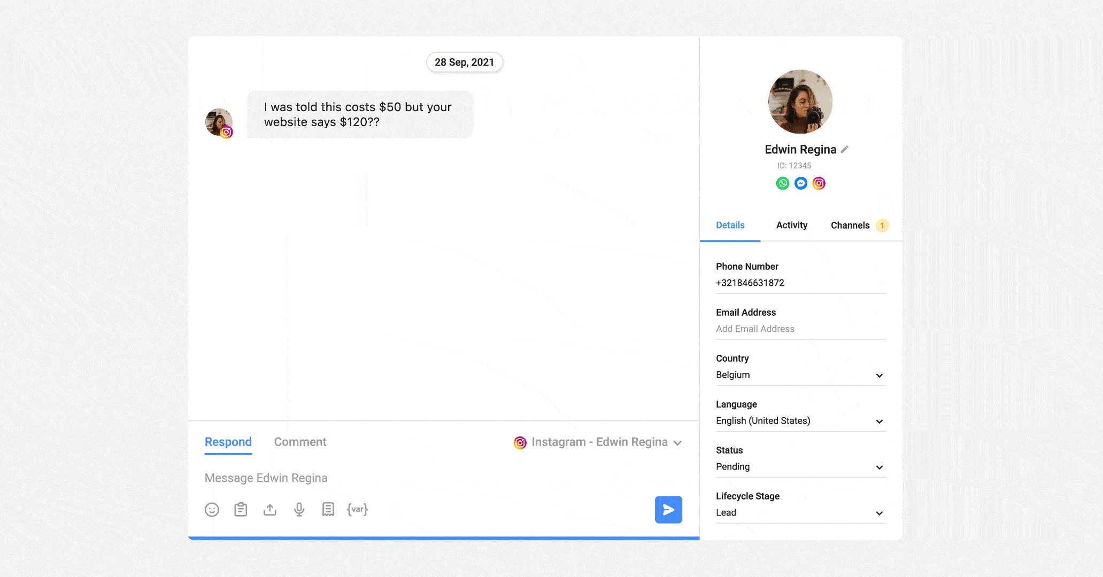Screen dimensions: 1103x577
Task: Click the Messenger channel icon
Action: point(800,183)
